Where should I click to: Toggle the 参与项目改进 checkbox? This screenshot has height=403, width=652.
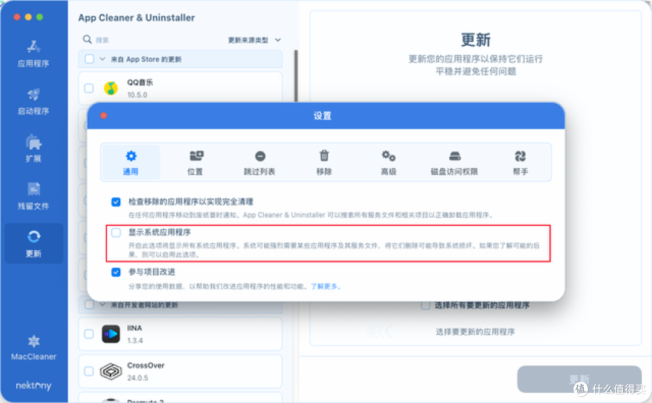[x=116, y=272]
